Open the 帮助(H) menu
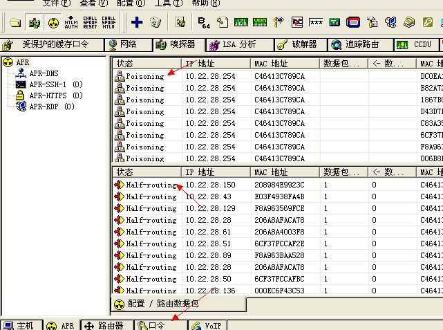This screenshot has height=330, width=443. coord(205,3)
